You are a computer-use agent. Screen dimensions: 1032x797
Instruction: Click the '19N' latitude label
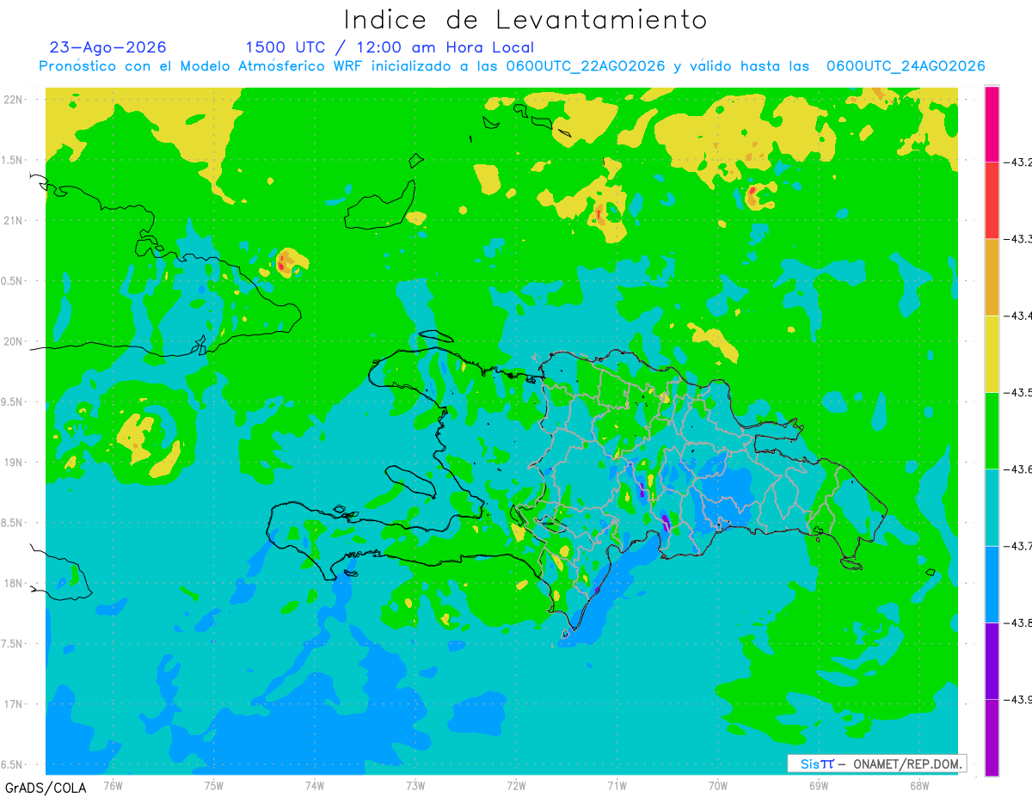point(14,462)
